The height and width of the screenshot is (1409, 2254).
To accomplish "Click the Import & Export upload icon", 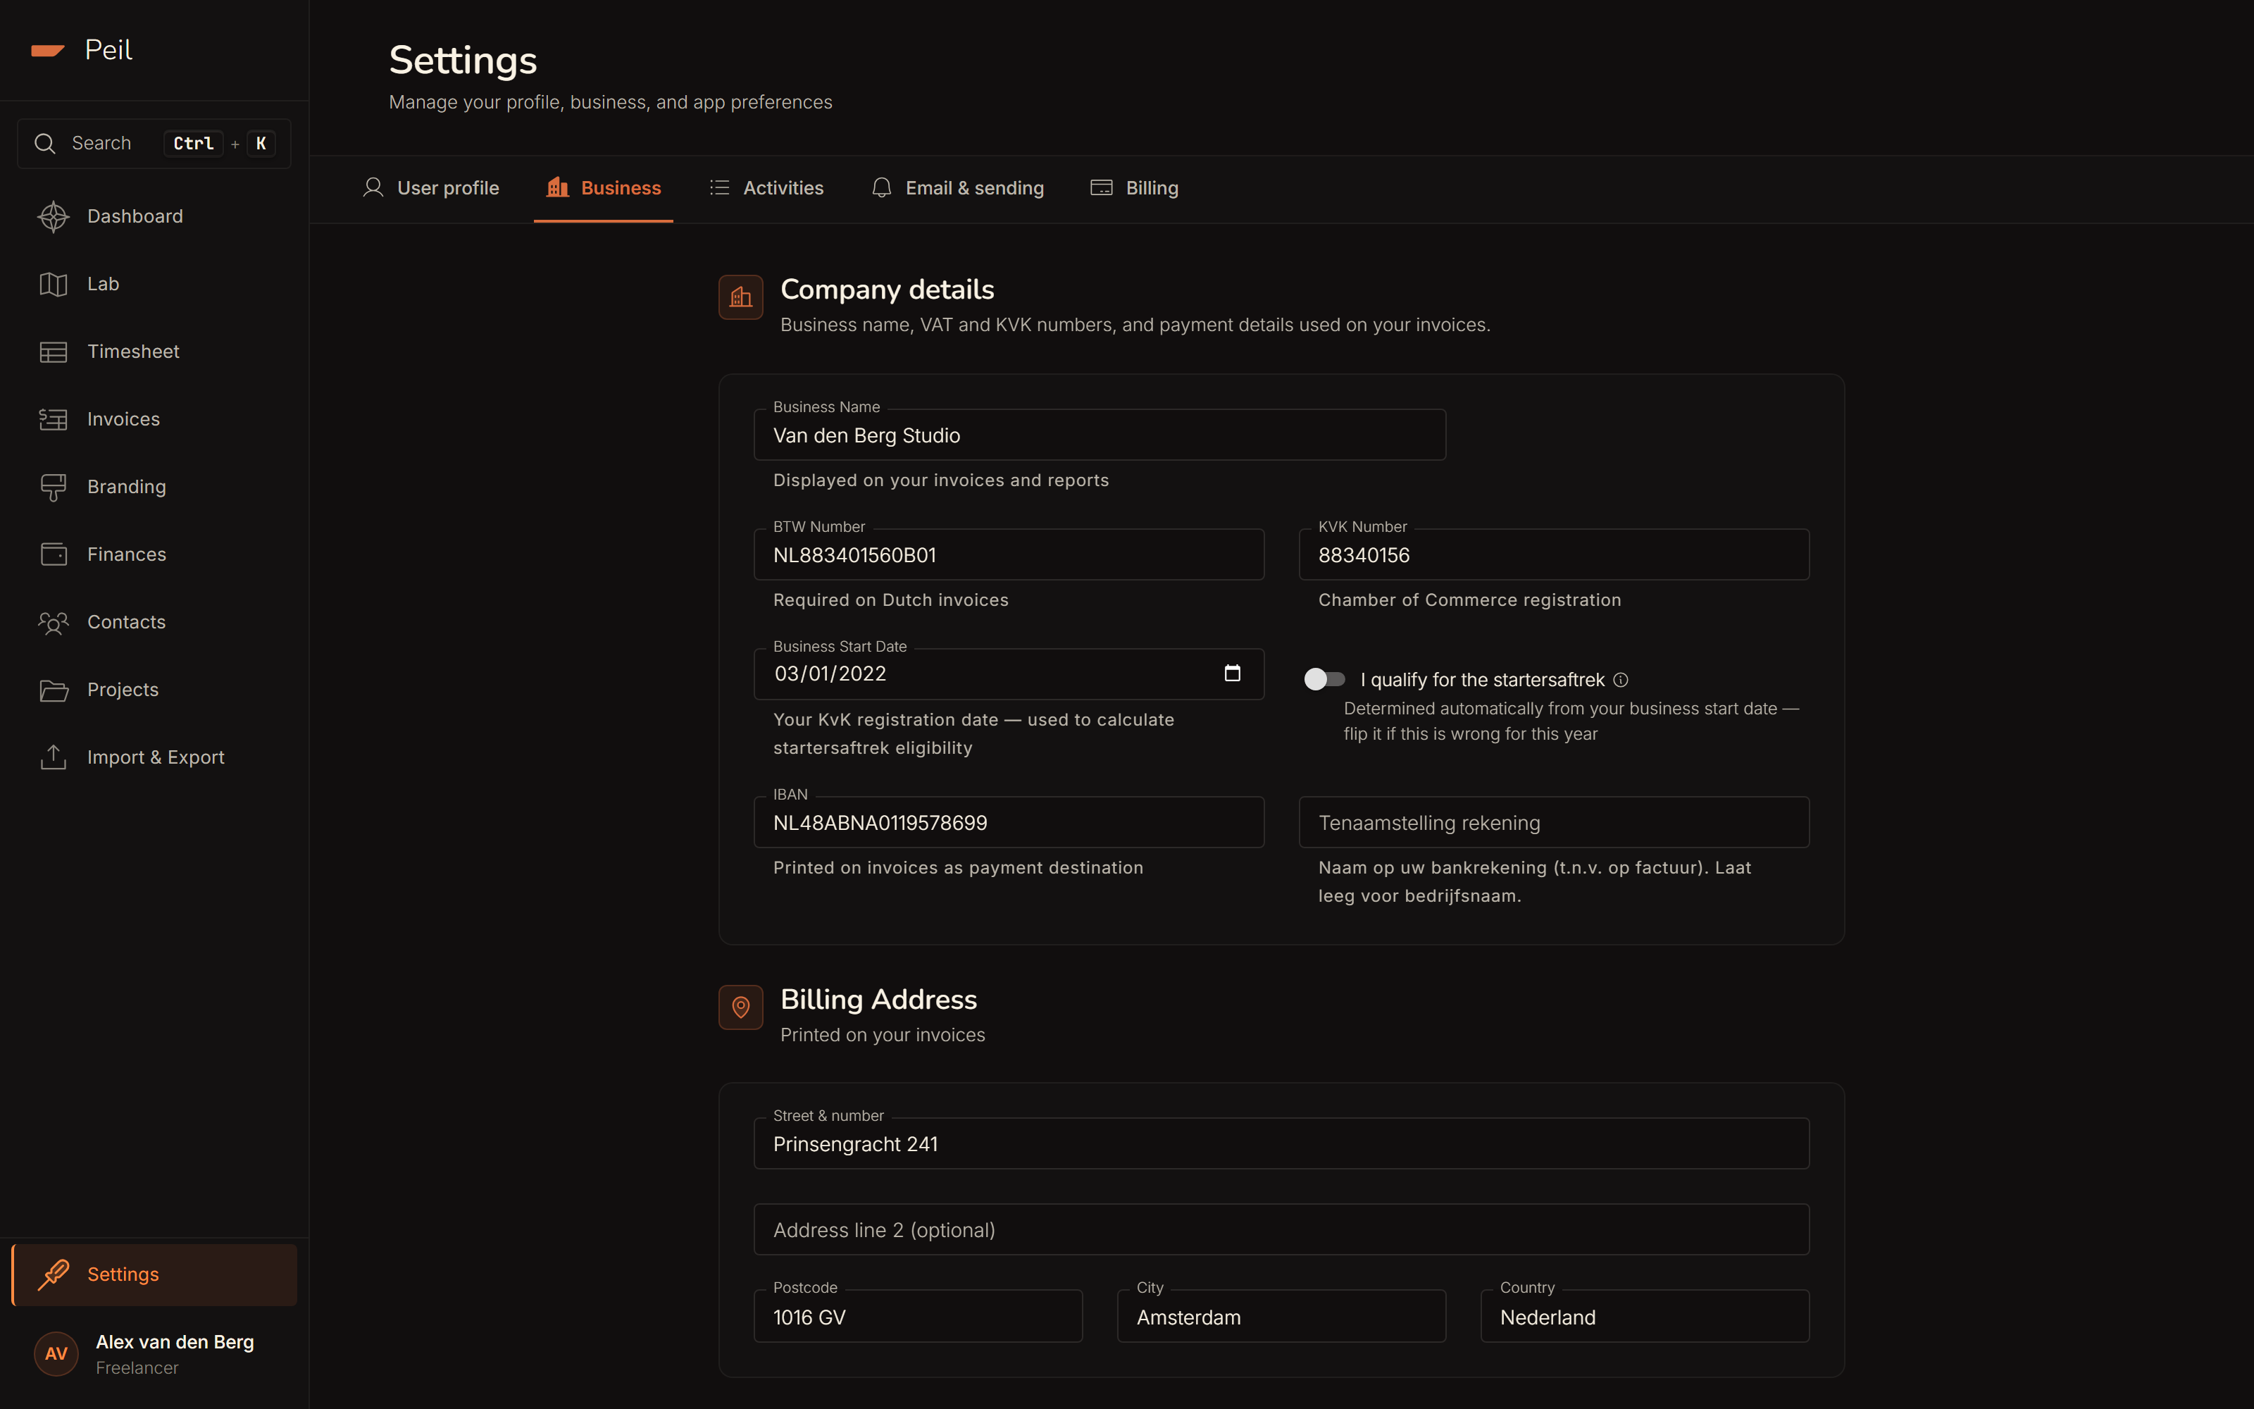I will (x=53, y=757).
